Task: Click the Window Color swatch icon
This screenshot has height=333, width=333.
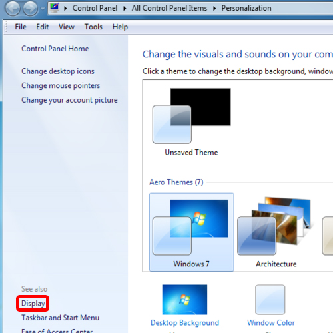Action: coord(270,300)
